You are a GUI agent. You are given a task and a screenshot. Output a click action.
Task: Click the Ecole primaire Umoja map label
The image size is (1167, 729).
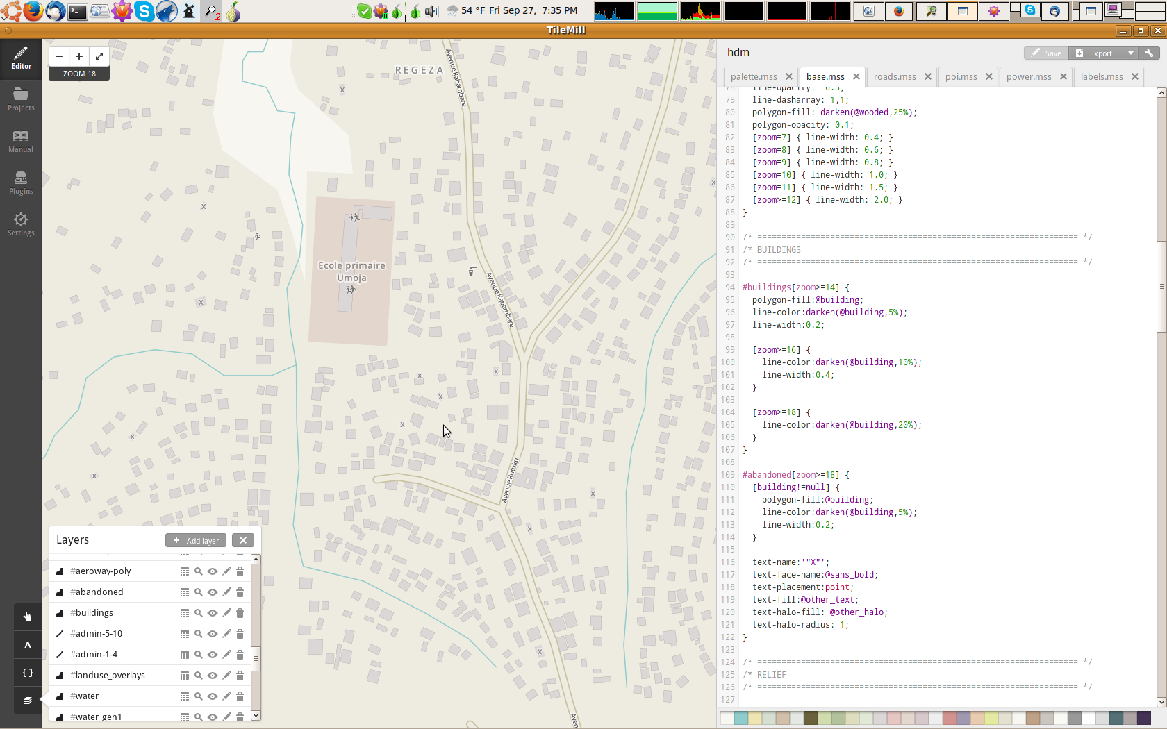tap(351, 271)
